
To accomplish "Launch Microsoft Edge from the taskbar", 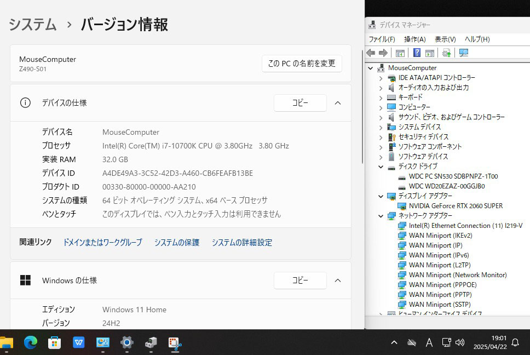I will (x=31, y=343).
